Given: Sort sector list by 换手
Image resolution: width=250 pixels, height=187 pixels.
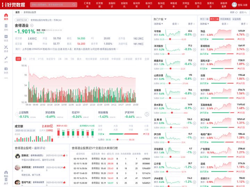Looking at the screenshot, I should [x=244, y=24].
